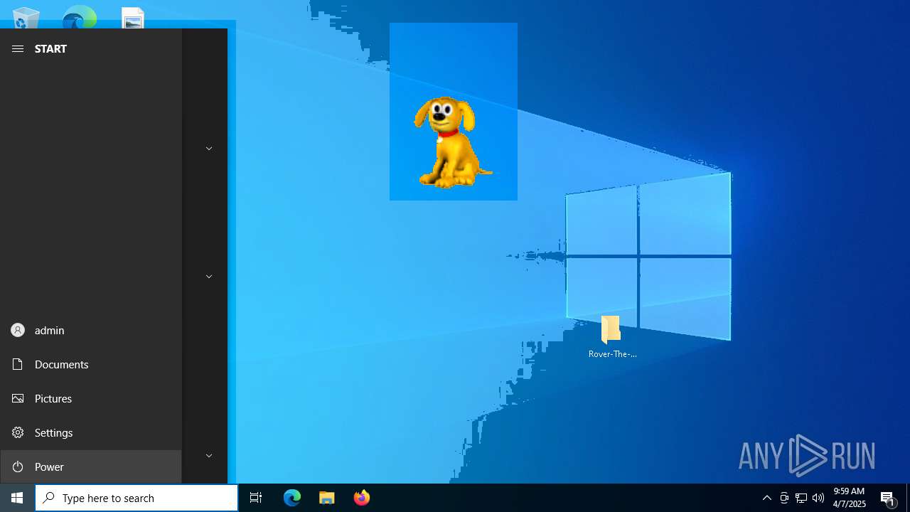Open the Power options

[x=91, y=466]
